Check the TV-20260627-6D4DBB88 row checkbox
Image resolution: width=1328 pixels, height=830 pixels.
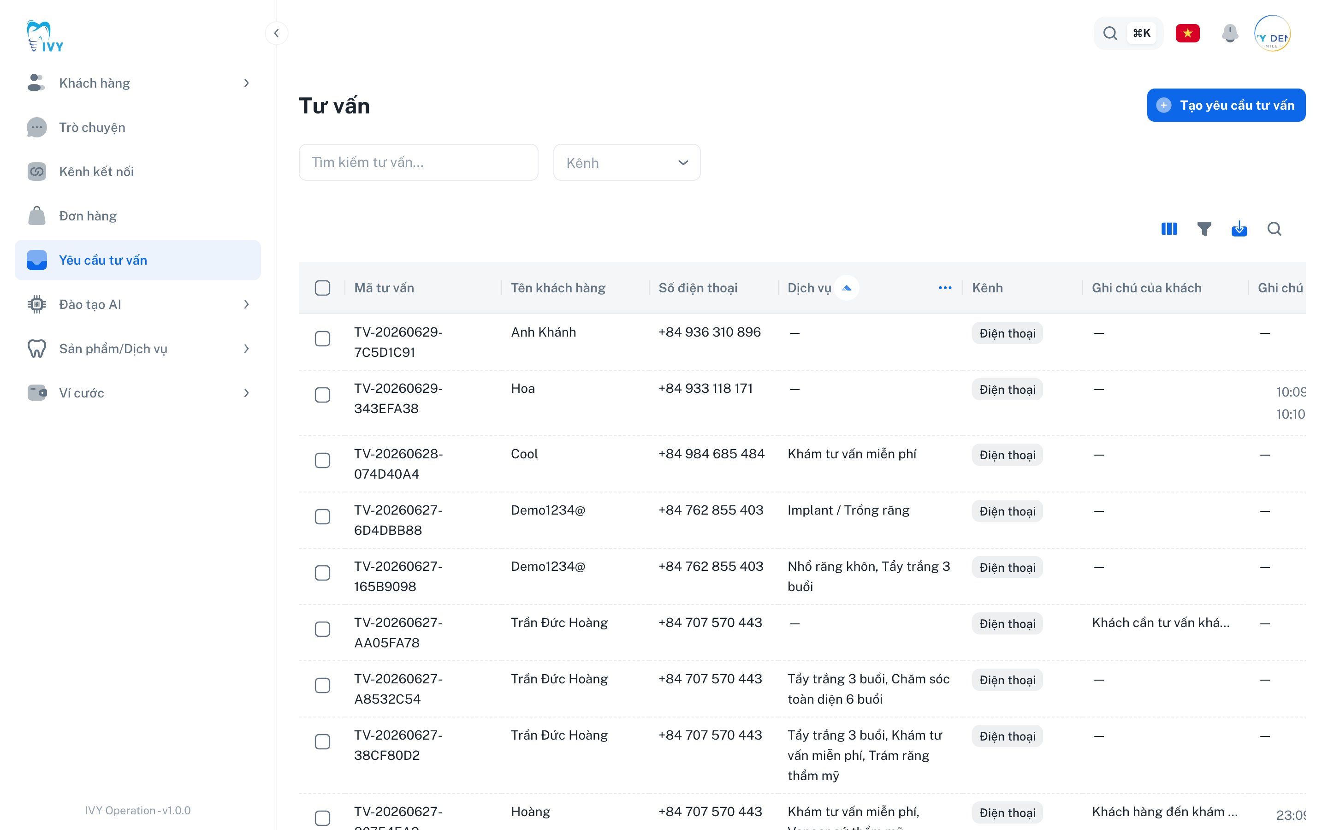point(322,516)
